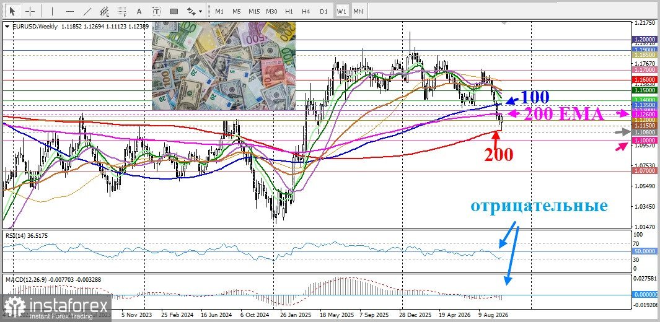Select the blue 1.19000 price label
The height and width of the screenshot is (322, 660).
click(x=644, y=49)
